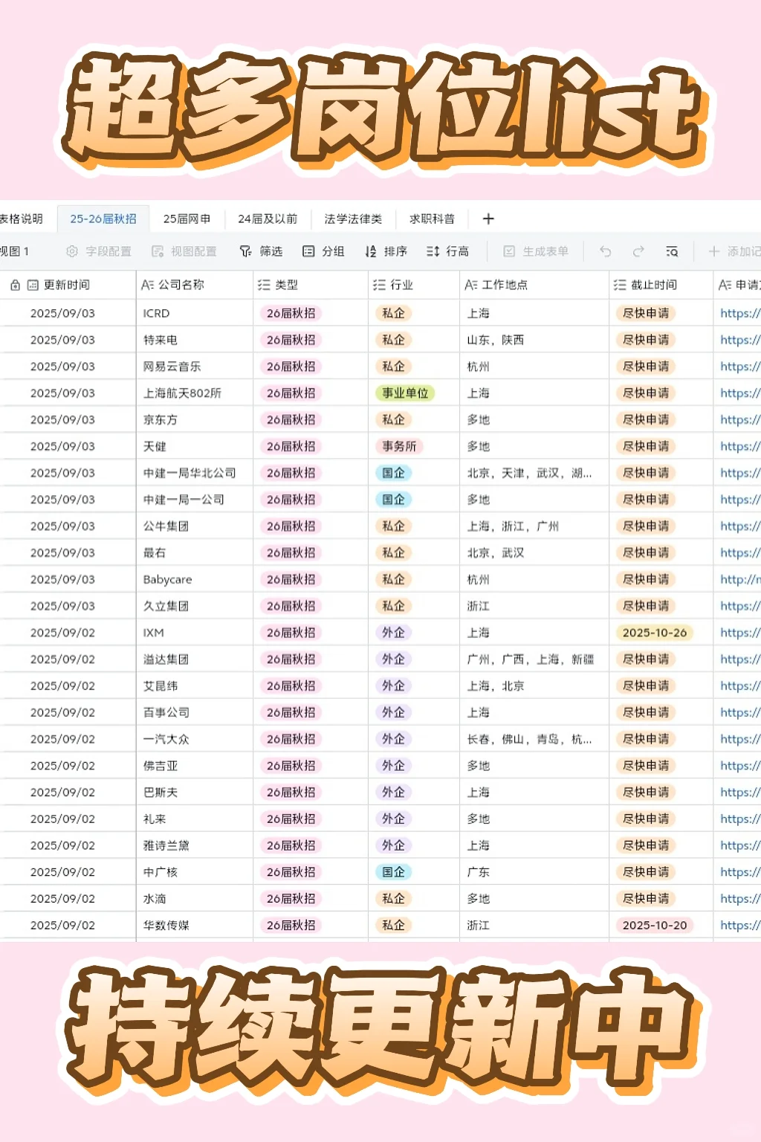Click the 排序 sort button
Image resolution: width=761 pixels, height=1142 pixels.
(386, 251)
